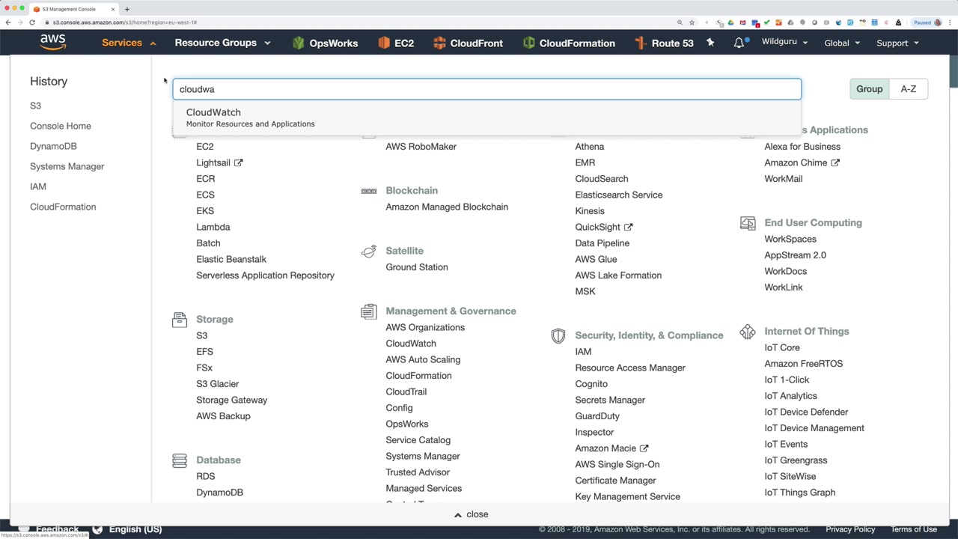Open the OpsWorks shortcut icon
This screenshot has width=958, height=539.
click(x=299, y=43)
